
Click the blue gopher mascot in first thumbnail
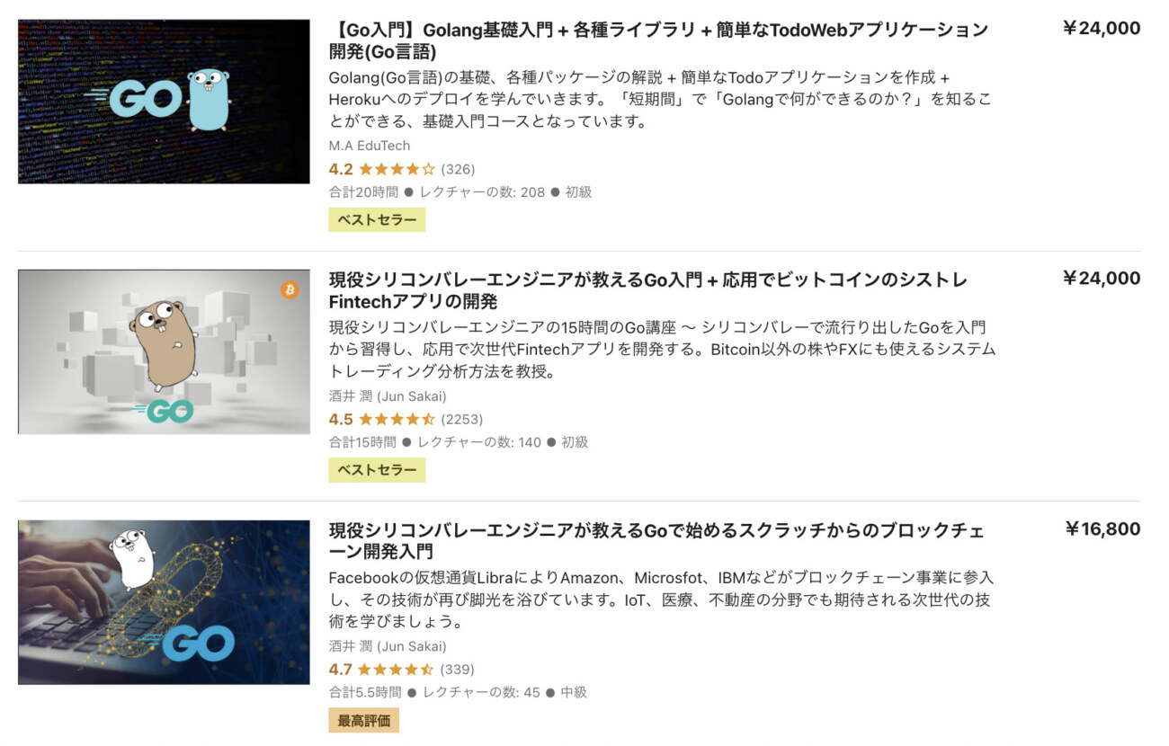point(209,99)
